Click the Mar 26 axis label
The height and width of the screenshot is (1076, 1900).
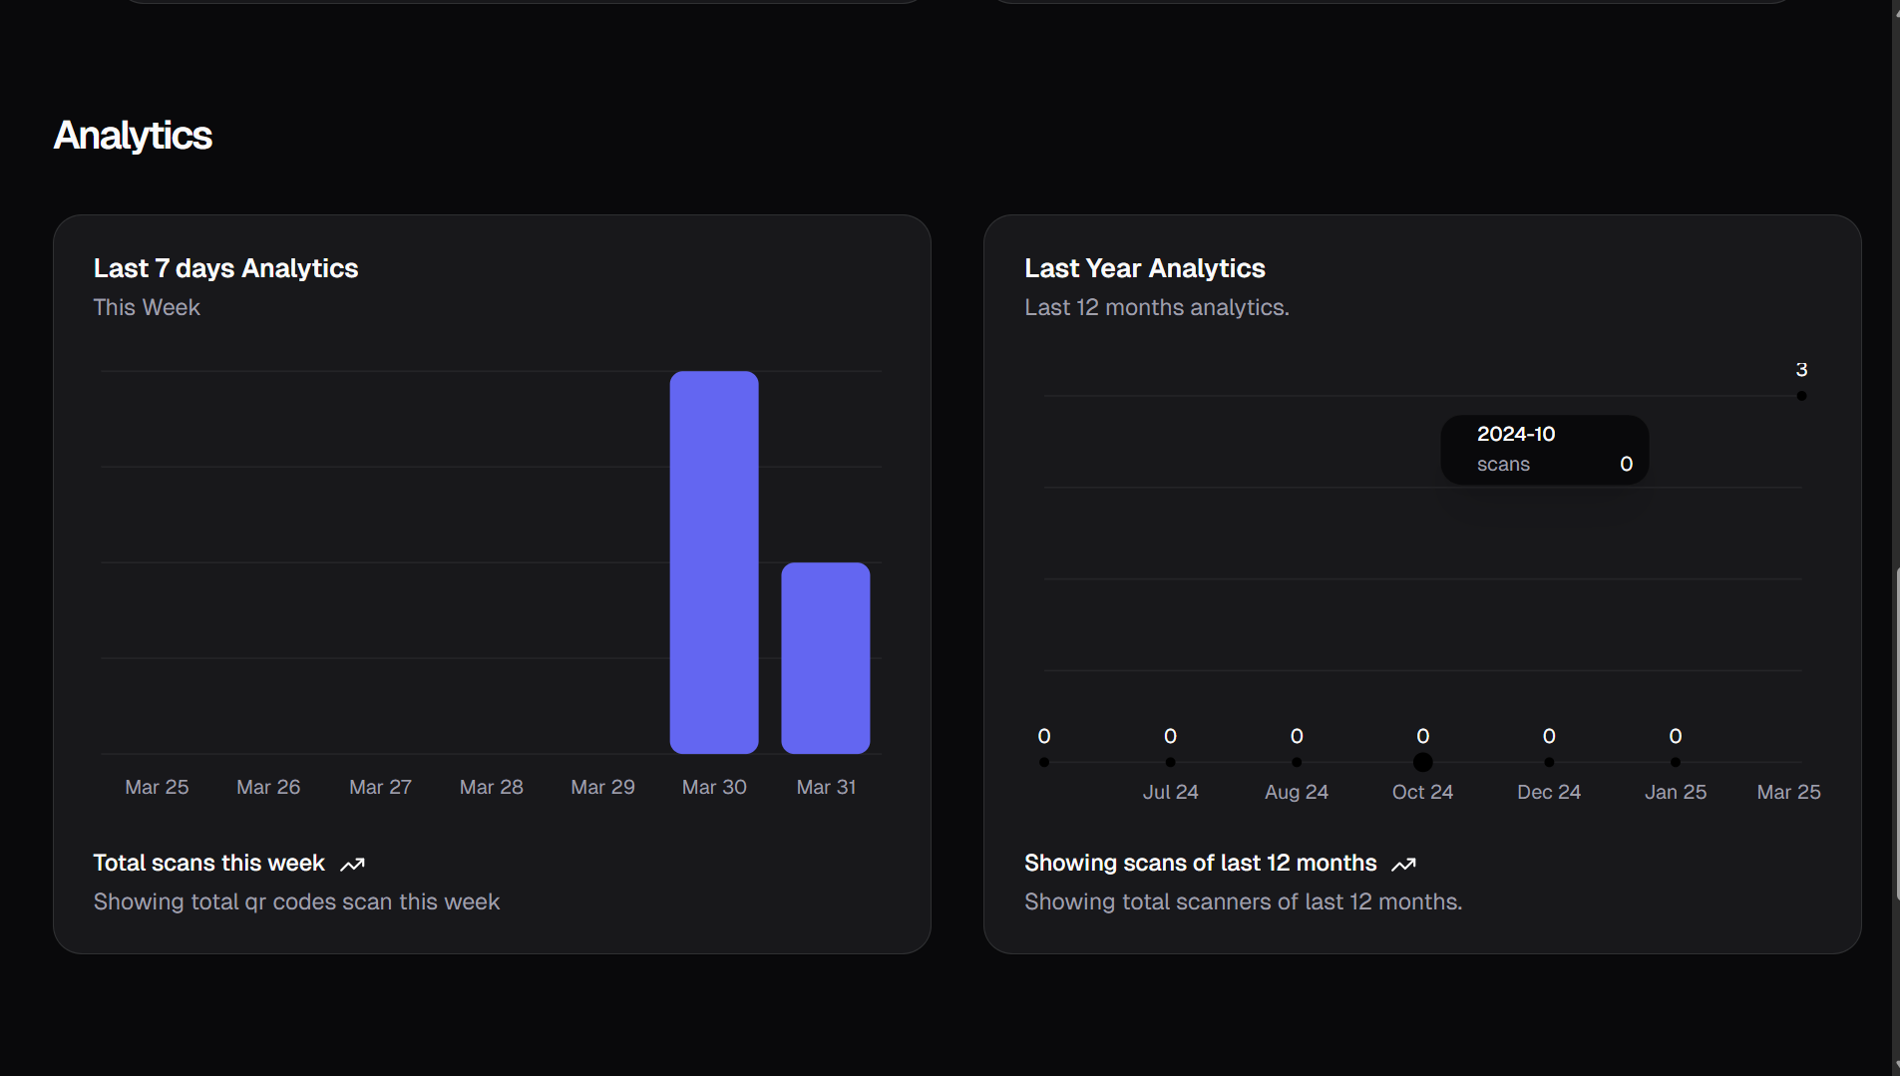click(x=268, y=787)
